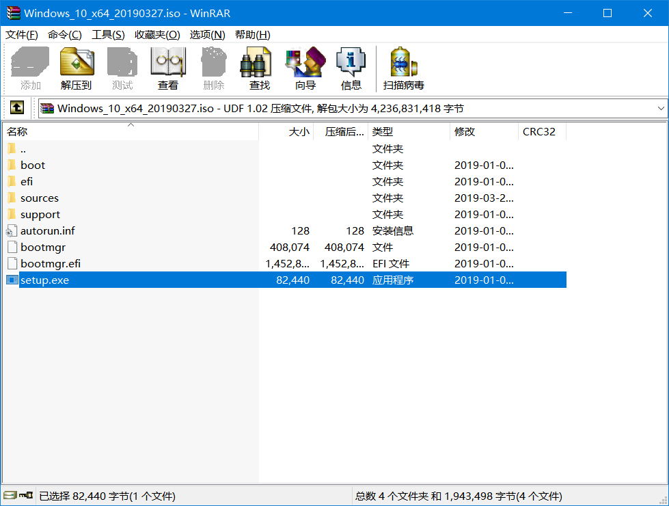Select the 'setup.exe' file name

(x=44, y=280)
